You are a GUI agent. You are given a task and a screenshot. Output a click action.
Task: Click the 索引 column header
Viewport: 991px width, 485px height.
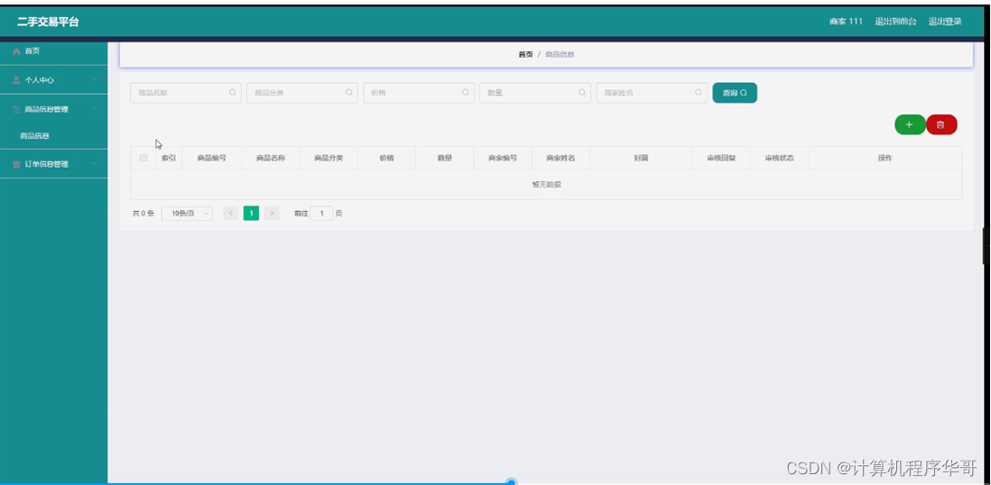[x=169, y=158]
